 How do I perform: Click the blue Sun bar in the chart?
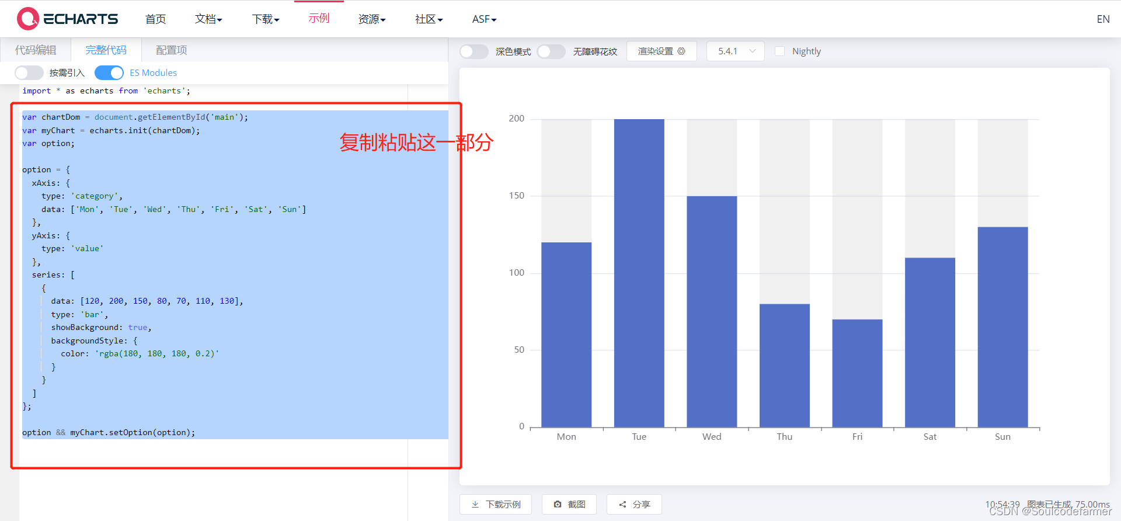[x=1002, y=327]
